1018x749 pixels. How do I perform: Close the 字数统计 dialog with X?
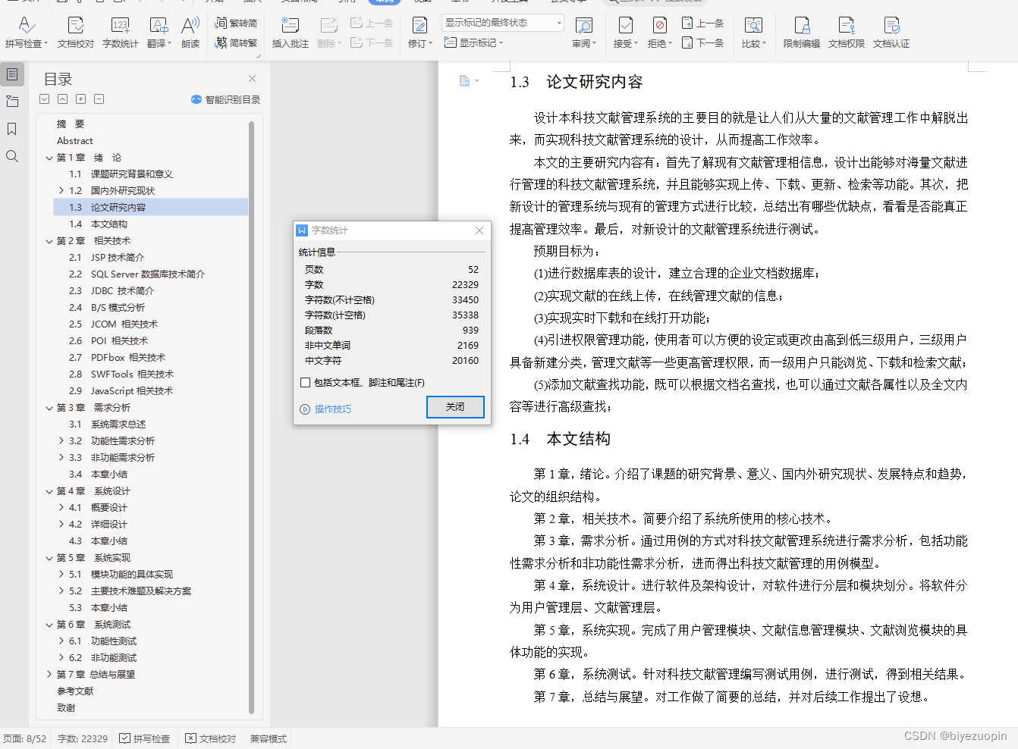pyautogui.click(x=479, y=230)
